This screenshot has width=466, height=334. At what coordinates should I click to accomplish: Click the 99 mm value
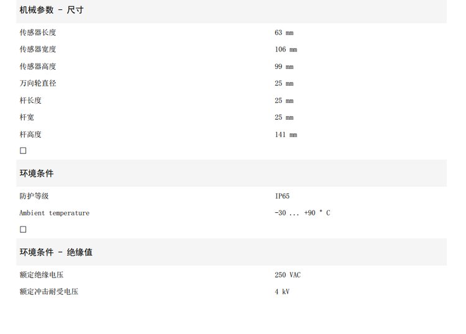tap(284, 66)
